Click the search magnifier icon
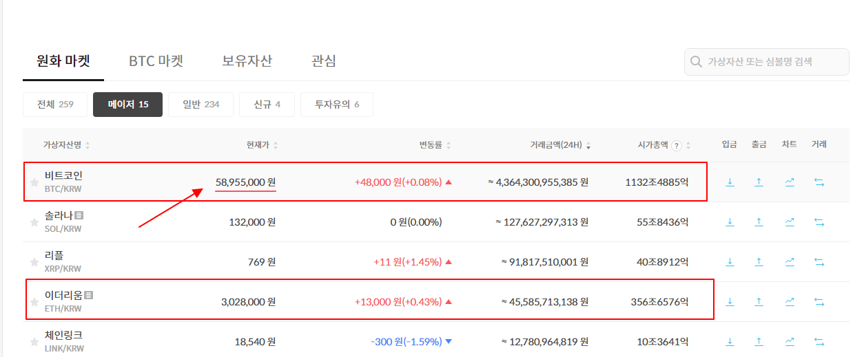Viewport: 853px width, 357px height. tap(697, 62)
